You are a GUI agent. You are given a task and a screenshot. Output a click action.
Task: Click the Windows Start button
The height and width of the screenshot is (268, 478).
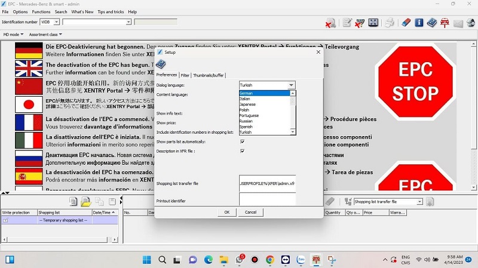click(146, 260)
